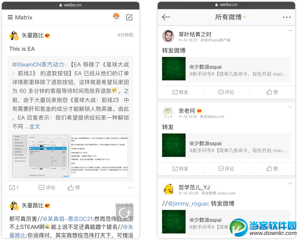Click the 矢量路比 VIP badge on 8分钟前 post
Screen dimensions: 297x240
point(48,36)
